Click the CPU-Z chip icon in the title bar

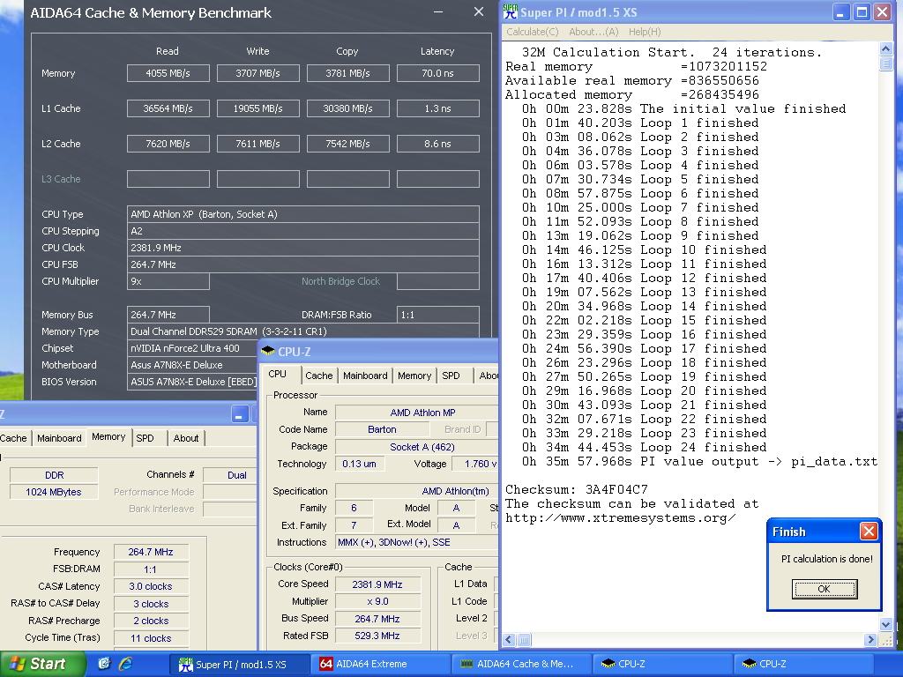[x=268, y=351]
